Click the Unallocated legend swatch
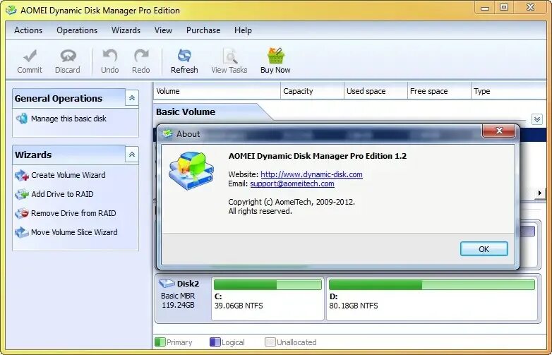This screenshot has width=552, height=355. click(x=270, y=342)
